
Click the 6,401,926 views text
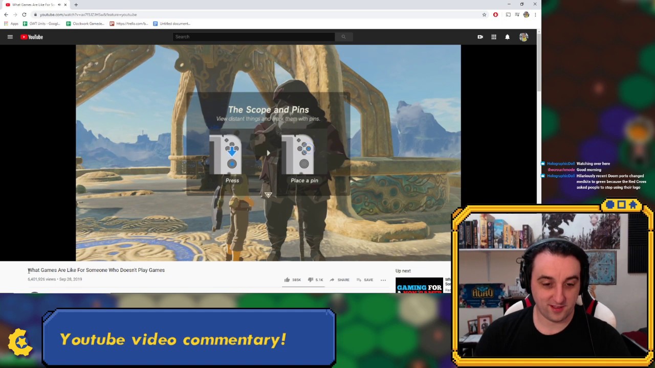click(42, 280)
